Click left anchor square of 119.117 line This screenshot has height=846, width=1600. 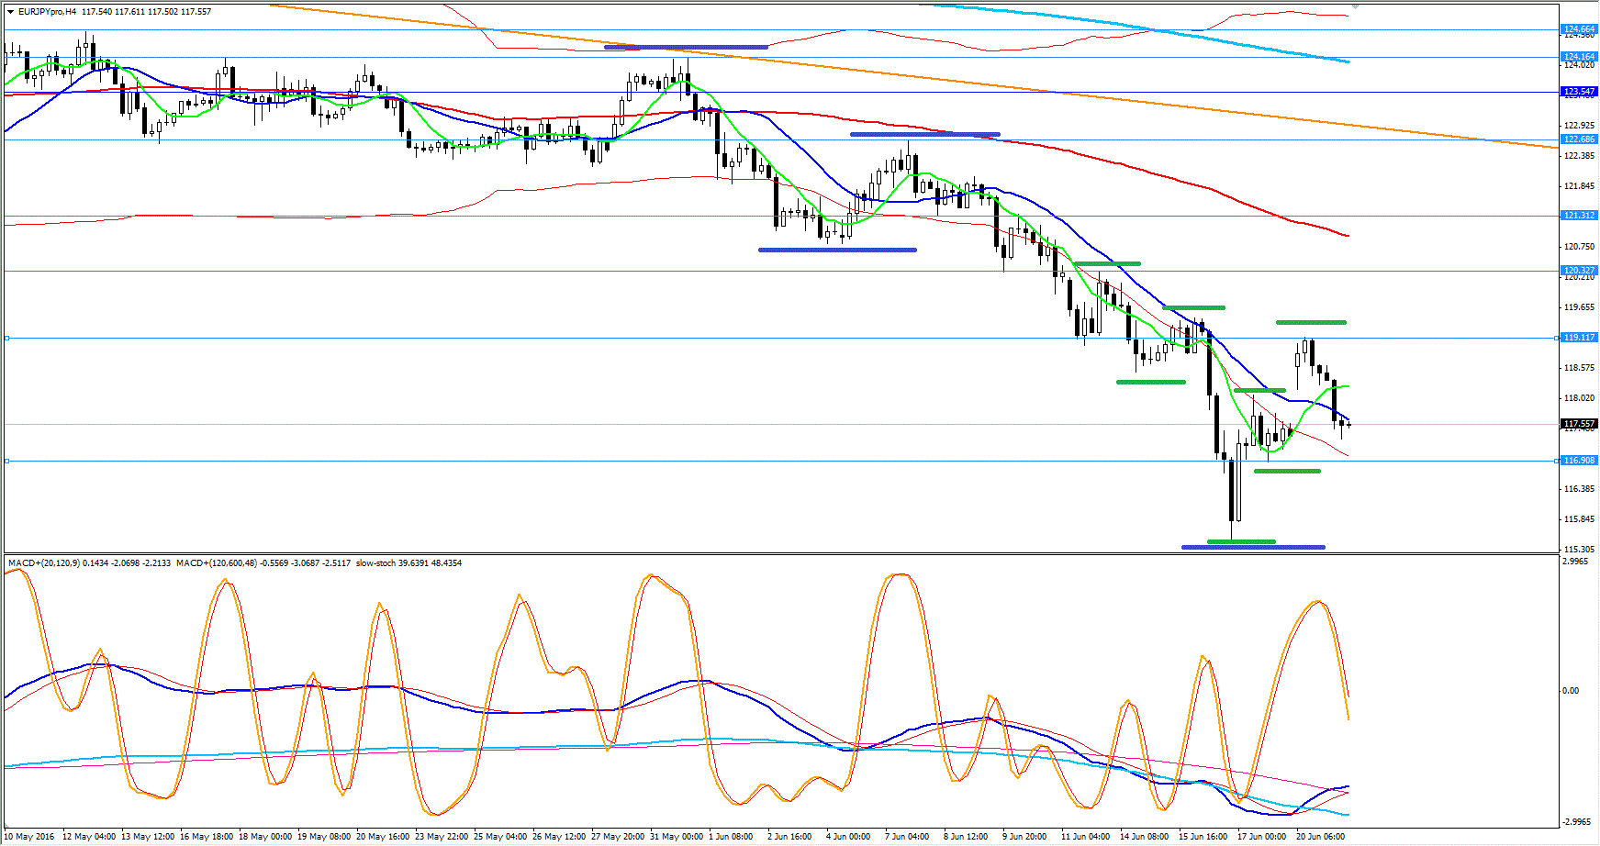click(x=7, y=338)
